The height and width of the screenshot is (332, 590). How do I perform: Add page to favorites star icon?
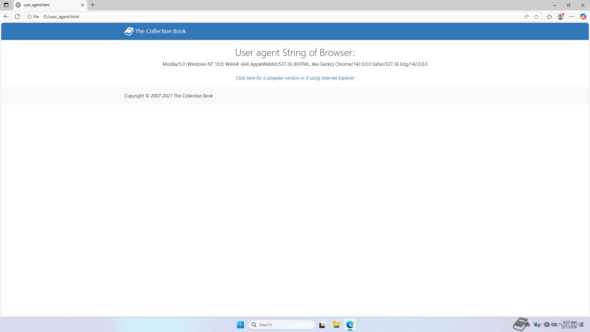[536, 17]
